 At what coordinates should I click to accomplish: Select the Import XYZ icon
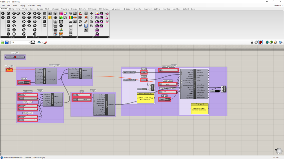(x=71, y=26)
